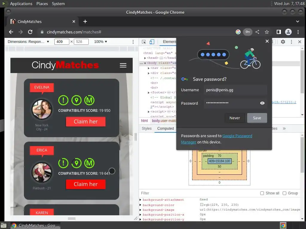Collapse the body element node
This screenshot has width=306, height=229.
click(145, 63)
